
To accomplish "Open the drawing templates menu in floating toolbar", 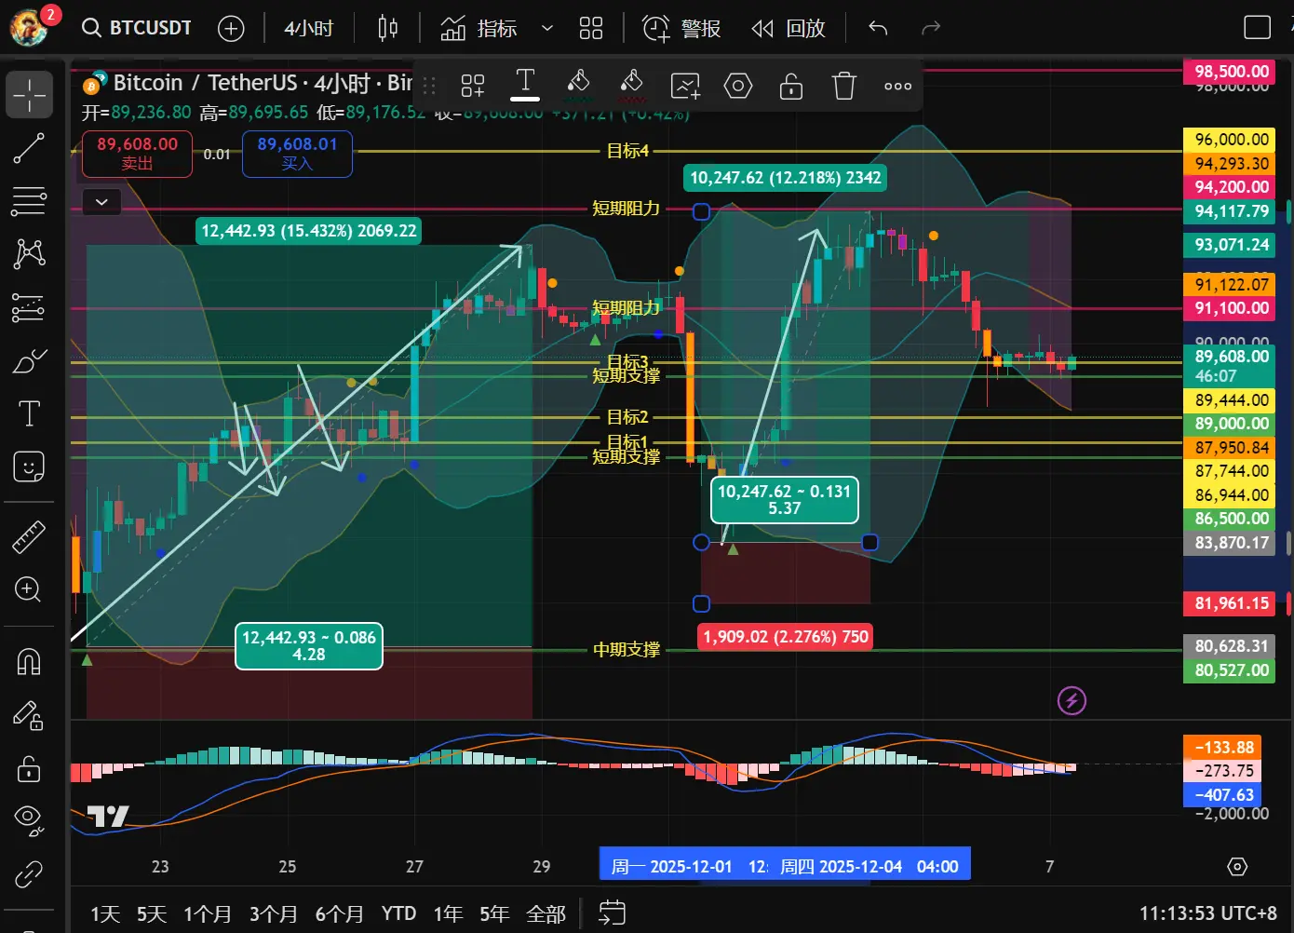I will click(x=472, y=86).
